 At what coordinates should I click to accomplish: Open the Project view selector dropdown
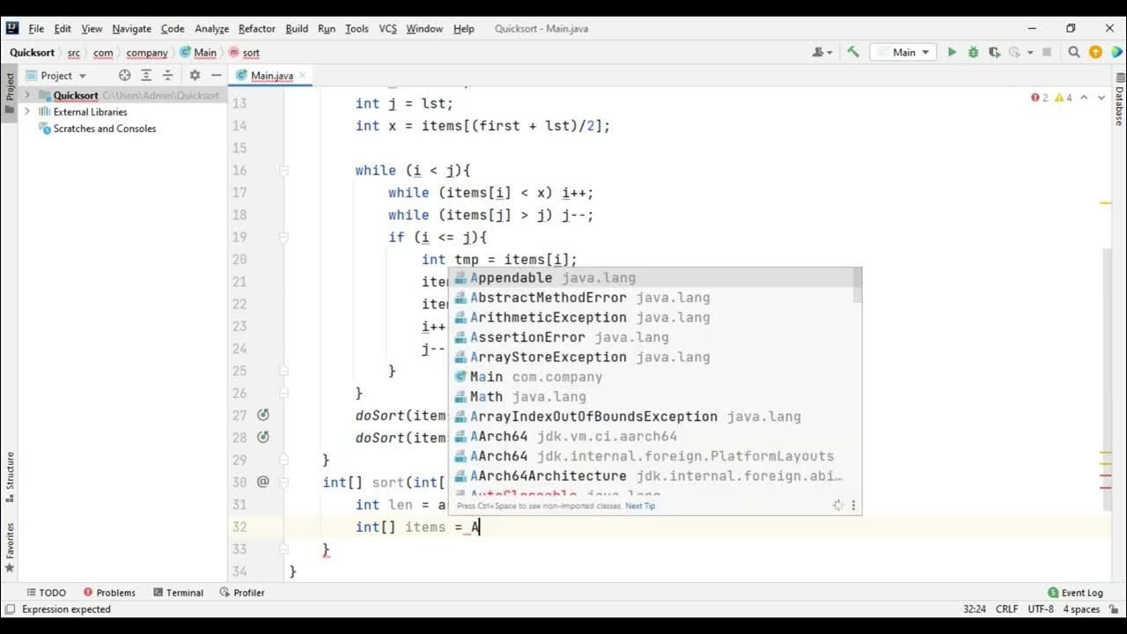(55, 76)
